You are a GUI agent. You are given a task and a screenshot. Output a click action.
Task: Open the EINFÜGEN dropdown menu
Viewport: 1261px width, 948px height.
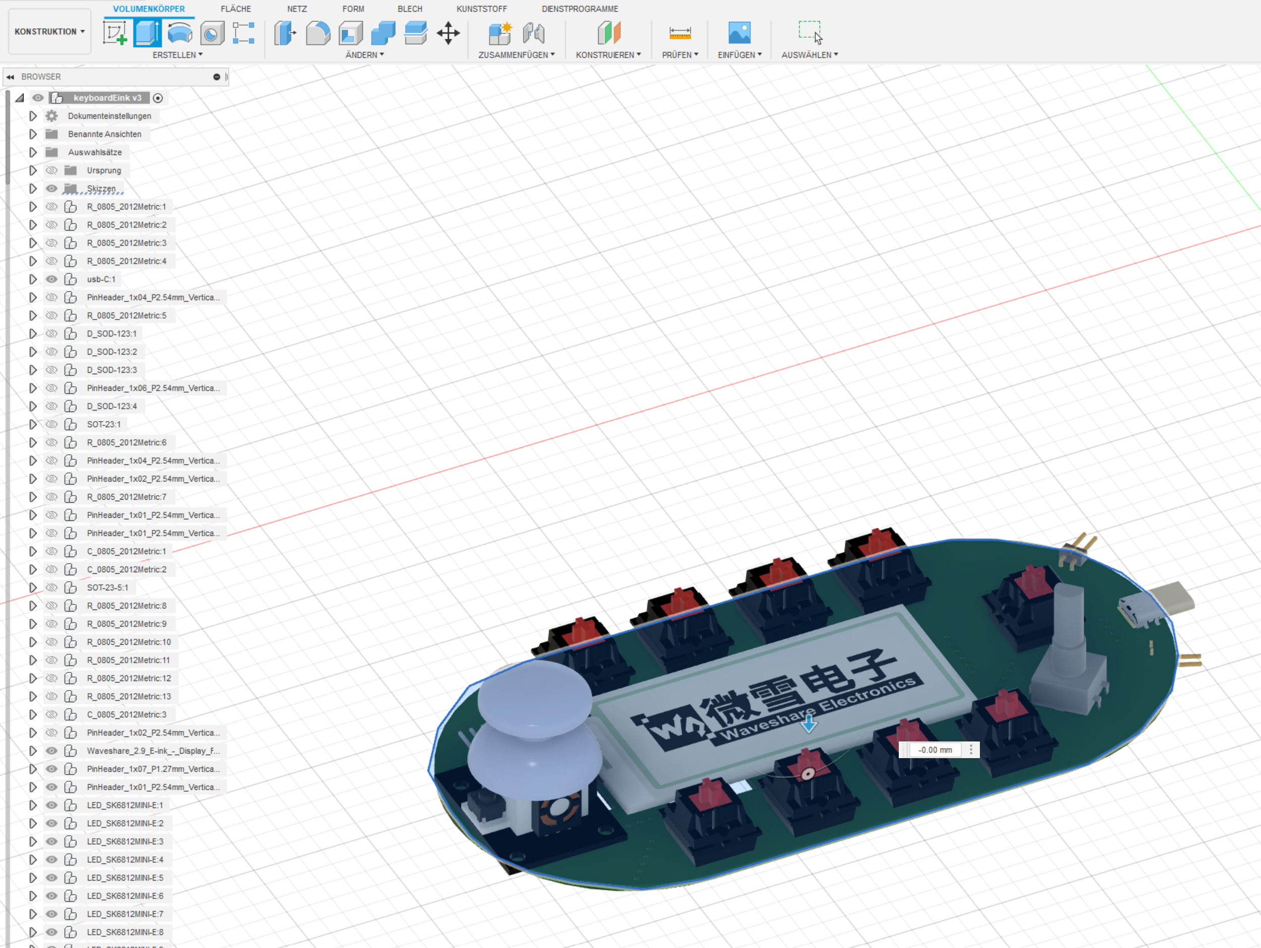click(740, 55)
